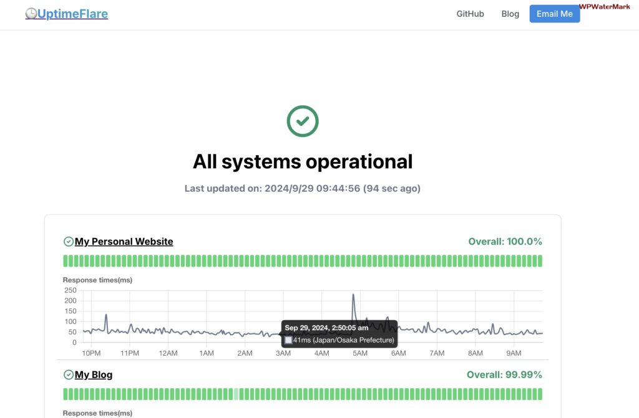Screen dimensions: 639x418
Task: Click the tooltip color swatch beside 41ms
Action: (288, 340)
